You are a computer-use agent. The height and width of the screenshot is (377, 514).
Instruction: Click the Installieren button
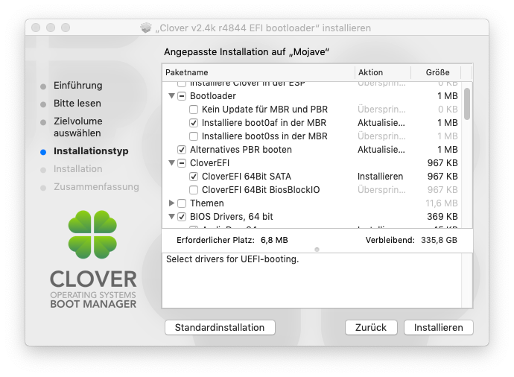[x=439, y=328]
